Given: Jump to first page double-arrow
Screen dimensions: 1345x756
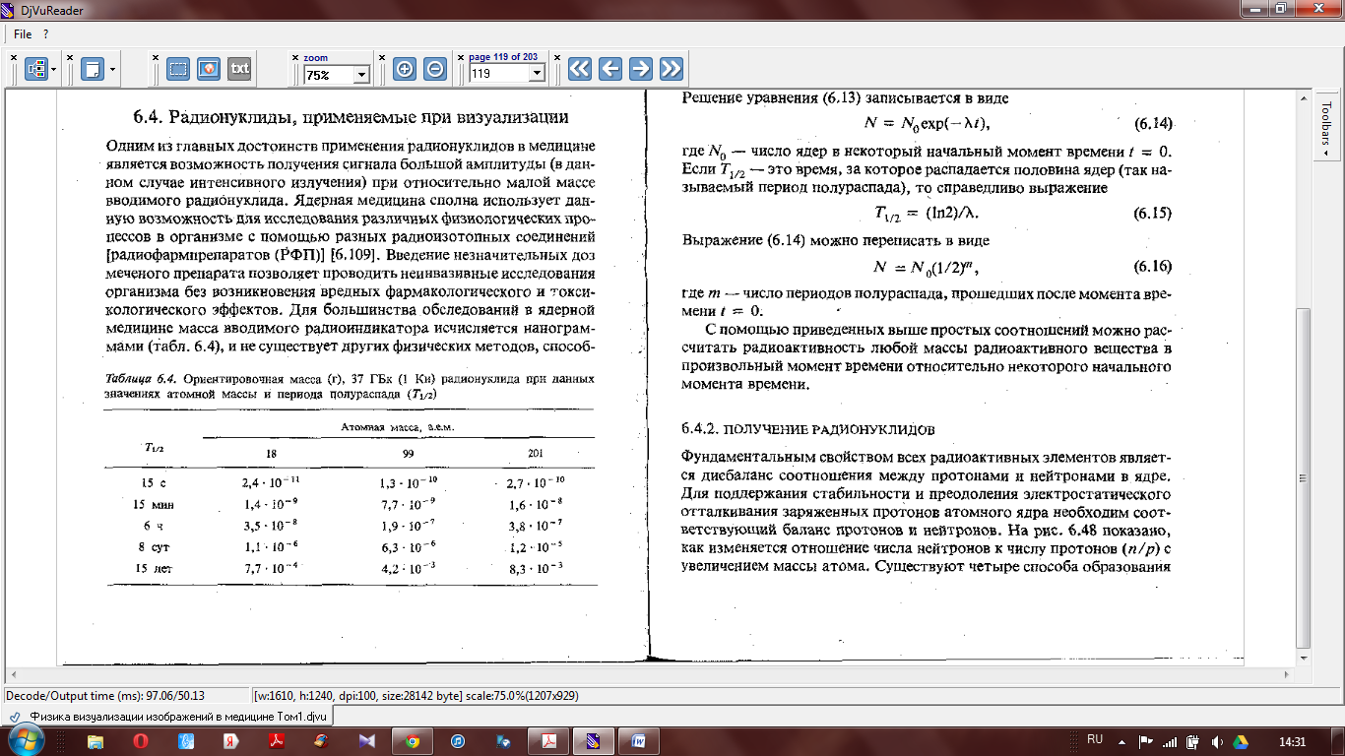Looking at the screenshot, I should [x=580, y=68].
